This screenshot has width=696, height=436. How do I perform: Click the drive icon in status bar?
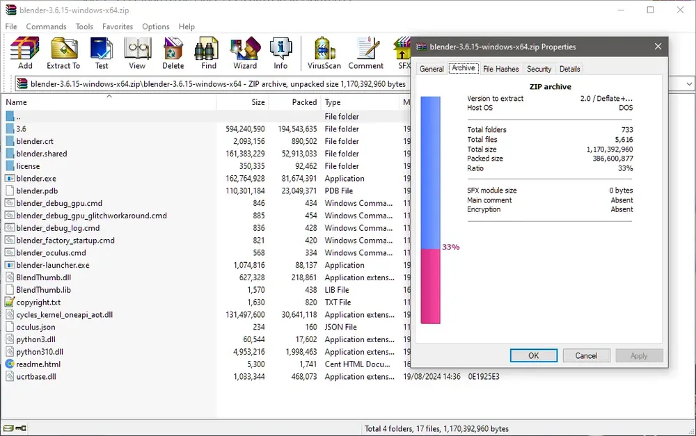point(8,428)
